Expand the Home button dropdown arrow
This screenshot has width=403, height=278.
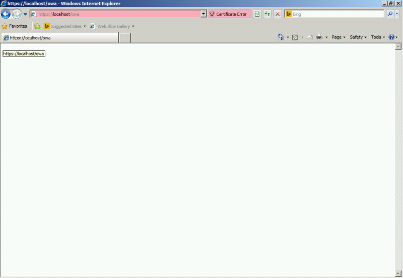[x=288, y=37]
